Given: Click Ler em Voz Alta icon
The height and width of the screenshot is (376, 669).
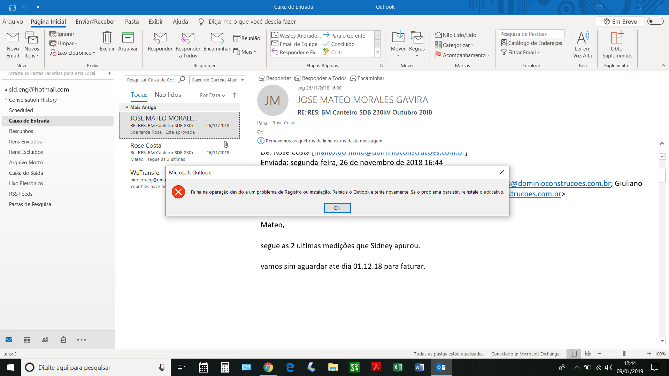Looking at the screenshot, I should click(x=583, y=38).
